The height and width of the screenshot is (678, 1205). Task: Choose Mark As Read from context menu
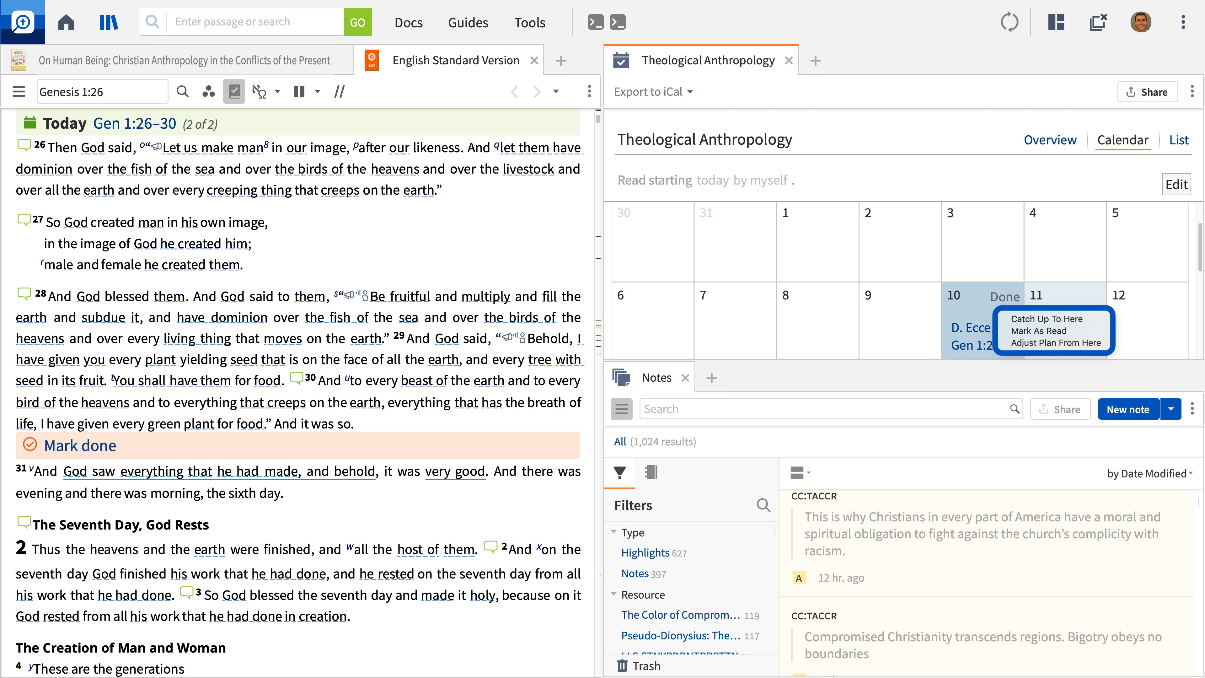1038,331
